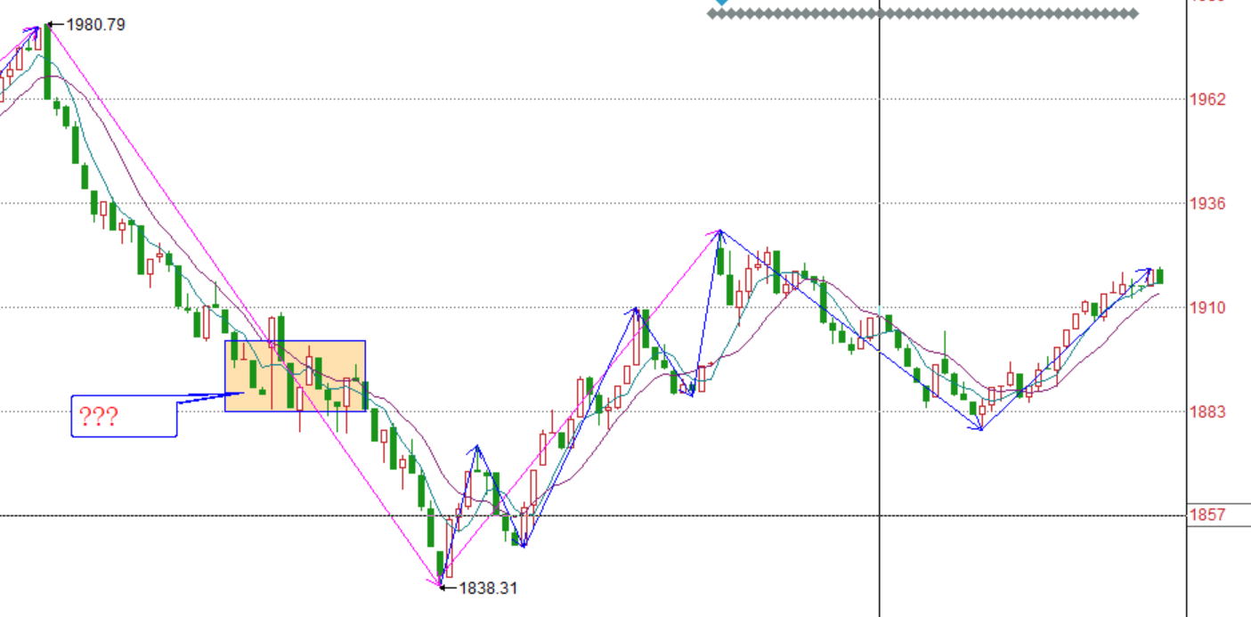Viewport: 1251px width, 617px height.
Task: Click the zigzag trough just below 1883 on right
Action: pyautogui.click(x=980, y=430)
